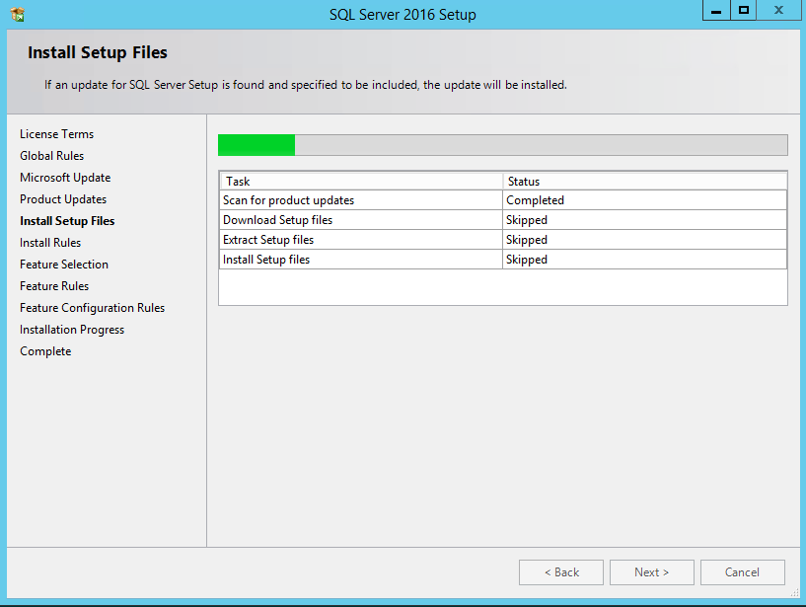The height and width of the screenshot is (607, 806).
Task: Select License Terms step in sidebar
Action: pos(56,134)
